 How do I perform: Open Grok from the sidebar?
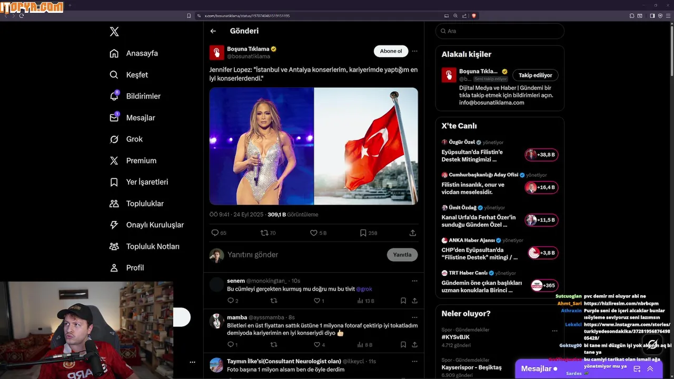tap(126, 139)
